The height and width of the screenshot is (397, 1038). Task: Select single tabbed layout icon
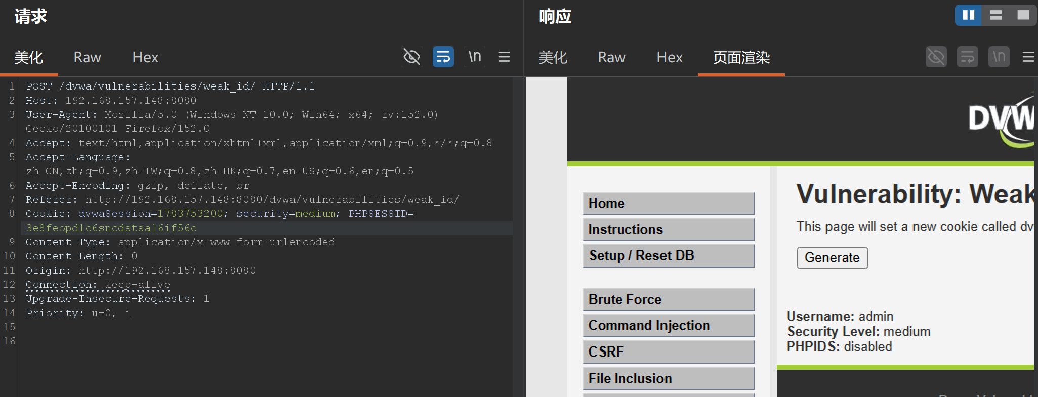(x=1023, y=15)
